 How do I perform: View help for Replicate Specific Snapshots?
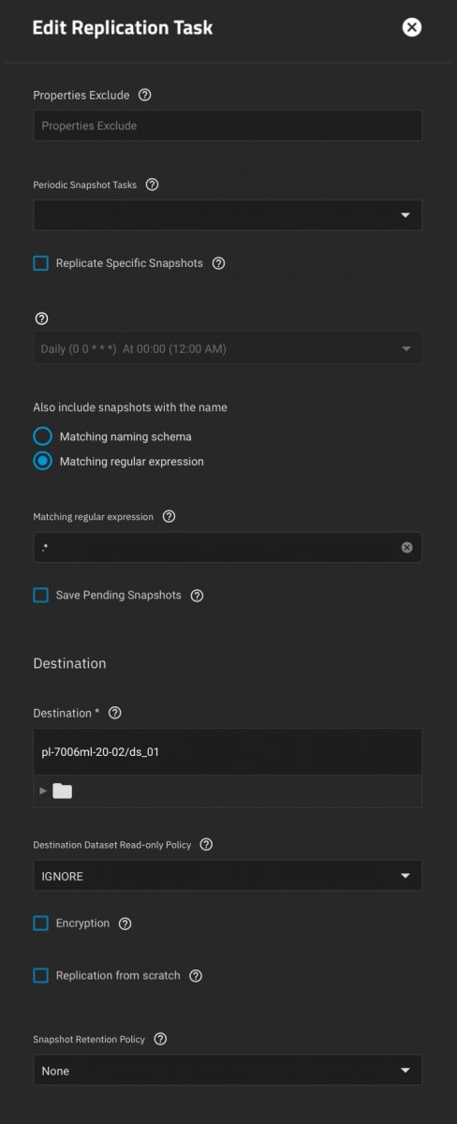tap(218, 263)
